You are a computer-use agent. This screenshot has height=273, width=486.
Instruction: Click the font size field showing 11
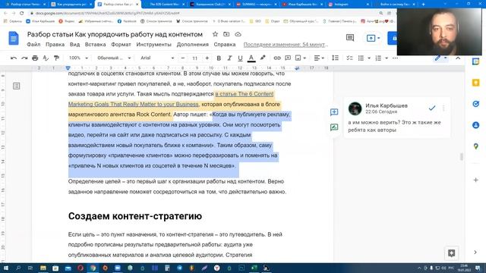(194, 58)
